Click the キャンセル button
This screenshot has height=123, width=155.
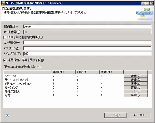point(139,115)
